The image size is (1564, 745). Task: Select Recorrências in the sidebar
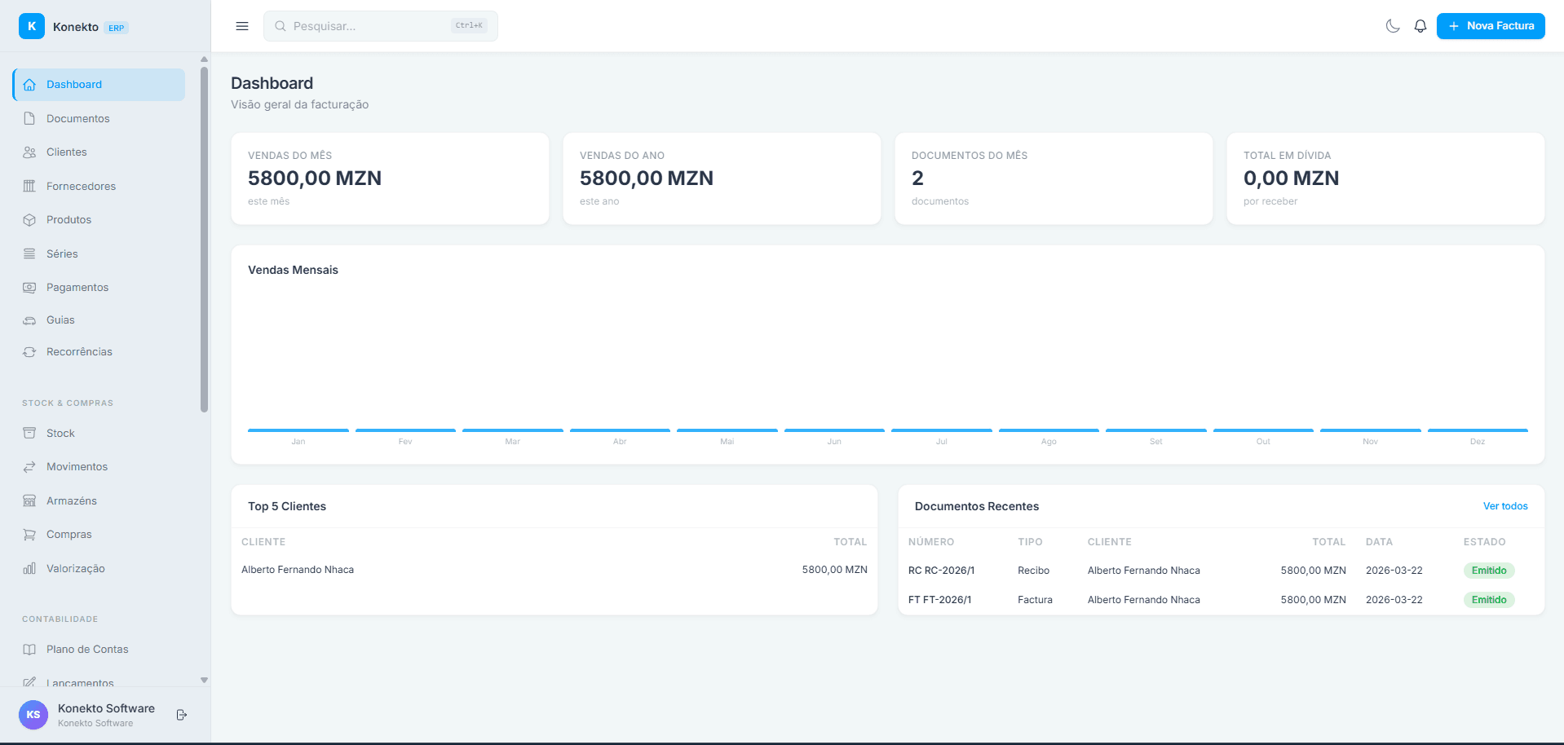[99, 352]
